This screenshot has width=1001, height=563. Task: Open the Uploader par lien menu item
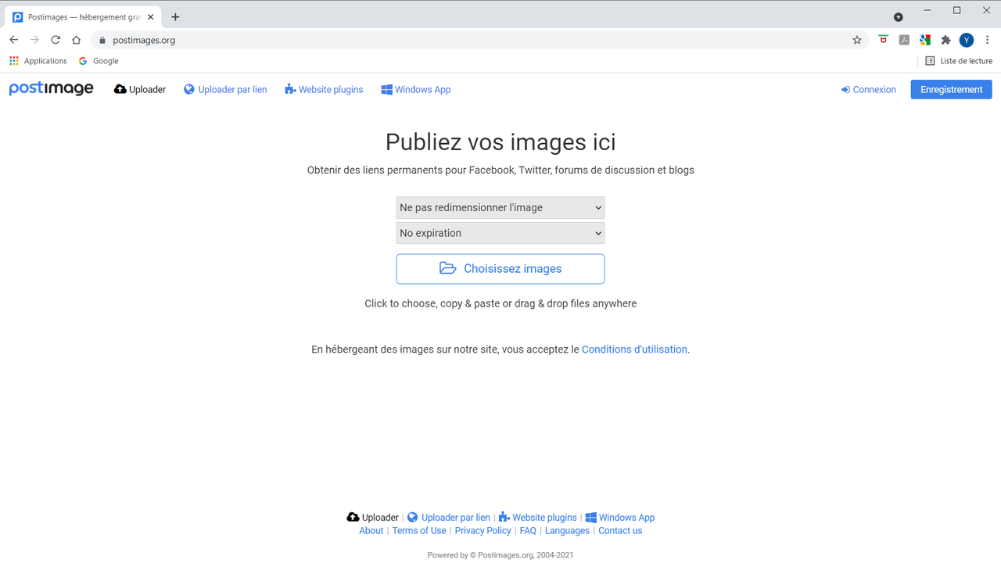point(225,89)
